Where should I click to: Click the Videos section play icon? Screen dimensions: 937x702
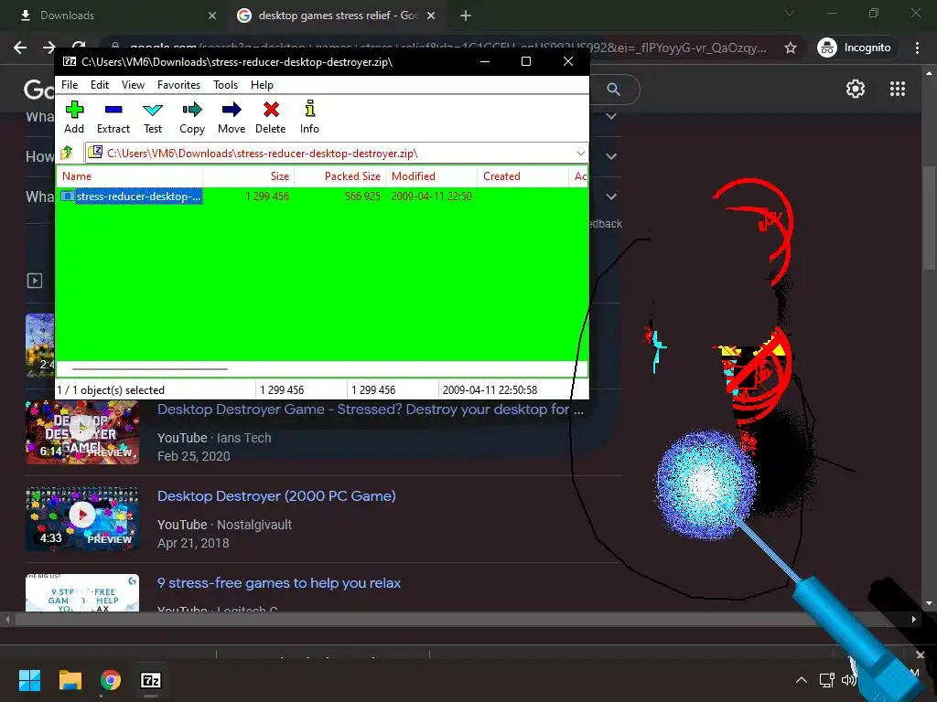(x=35, y=281)
